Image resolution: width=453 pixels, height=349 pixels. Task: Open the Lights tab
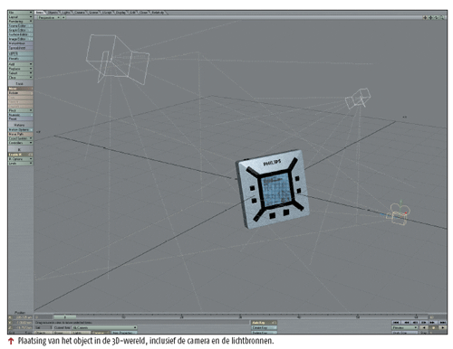66,13
